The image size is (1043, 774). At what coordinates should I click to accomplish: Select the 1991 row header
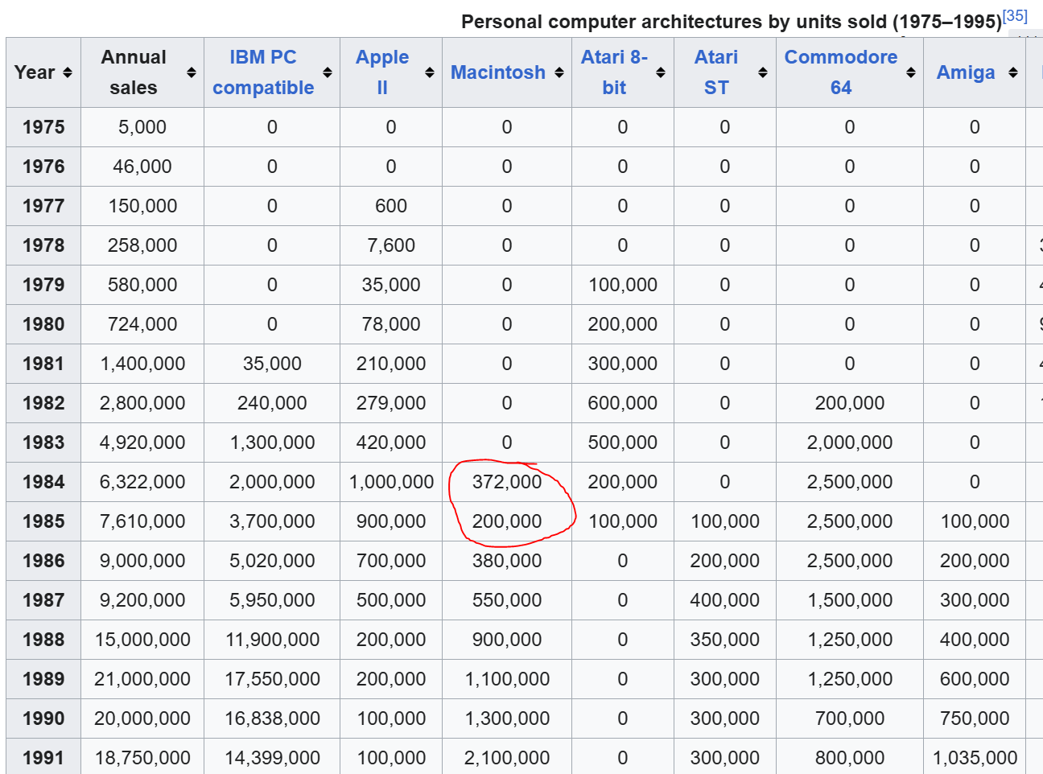[43, 756]
